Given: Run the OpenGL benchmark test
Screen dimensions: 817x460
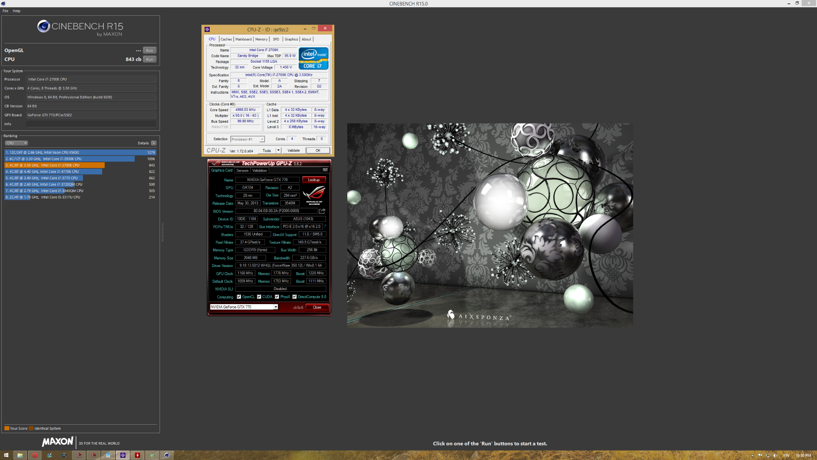Looking at the screenshot, I should coord(149,50).
